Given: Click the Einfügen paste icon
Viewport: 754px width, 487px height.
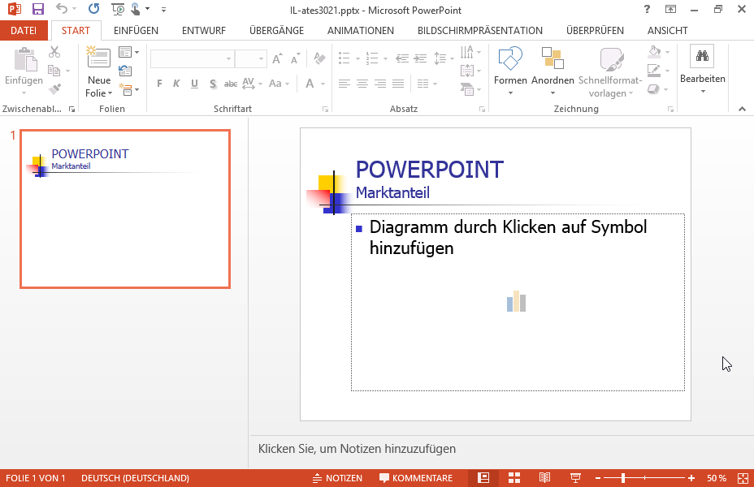Looking at the screenshot, I should click(24, 59).
